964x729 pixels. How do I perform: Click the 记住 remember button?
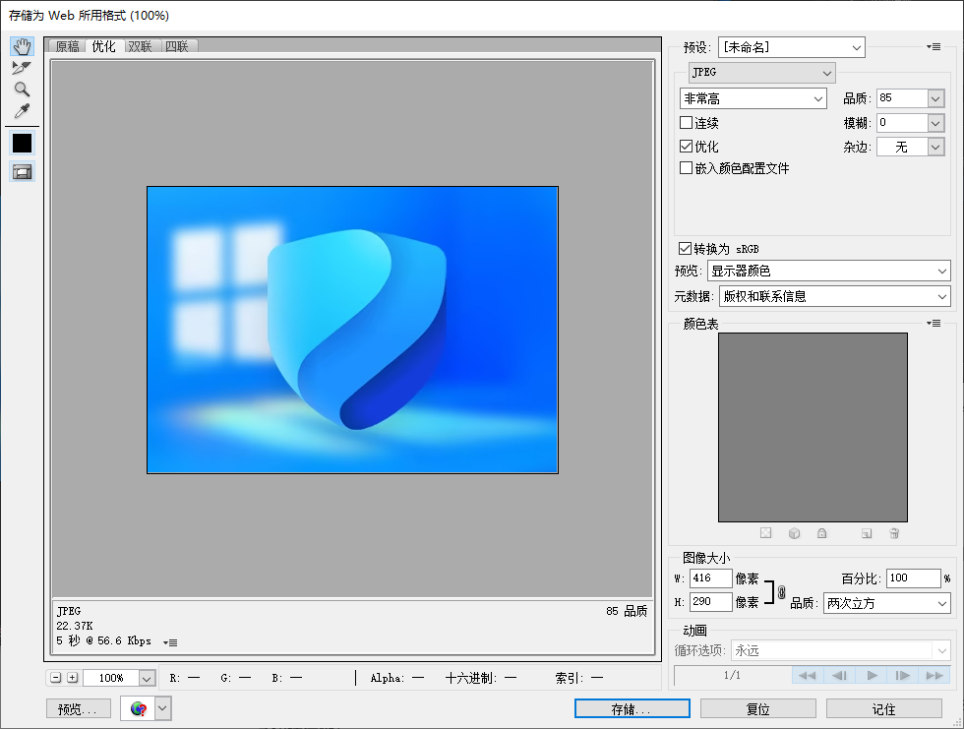[884, 708]
